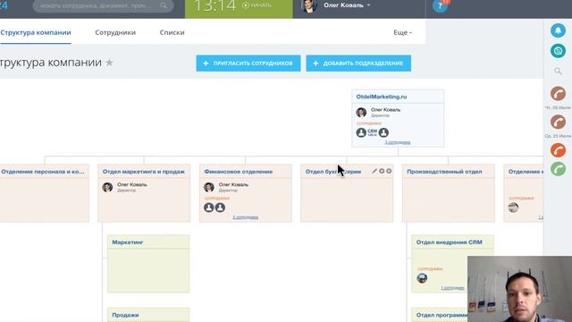This screenshot has height=322, width=572.
Task: Click the 13:14 work time clock
Action: [x=214, y=5]
